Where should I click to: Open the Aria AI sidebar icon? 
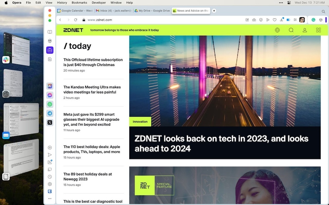click(x=50, y=86)
